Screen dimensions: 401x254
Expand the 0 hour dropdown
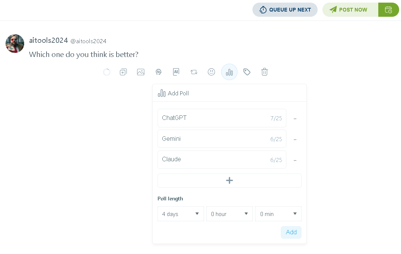pyautogui.click(x=229, y=214)
